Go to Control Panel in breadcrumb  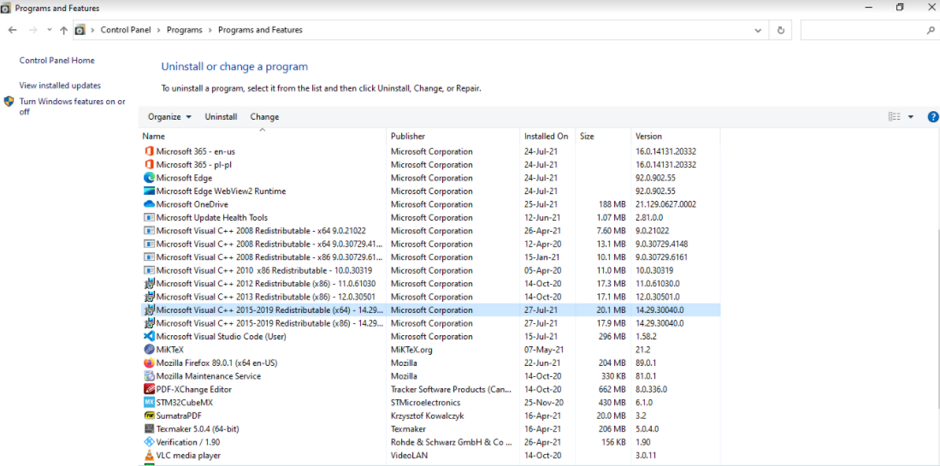[x=125, y=30]
